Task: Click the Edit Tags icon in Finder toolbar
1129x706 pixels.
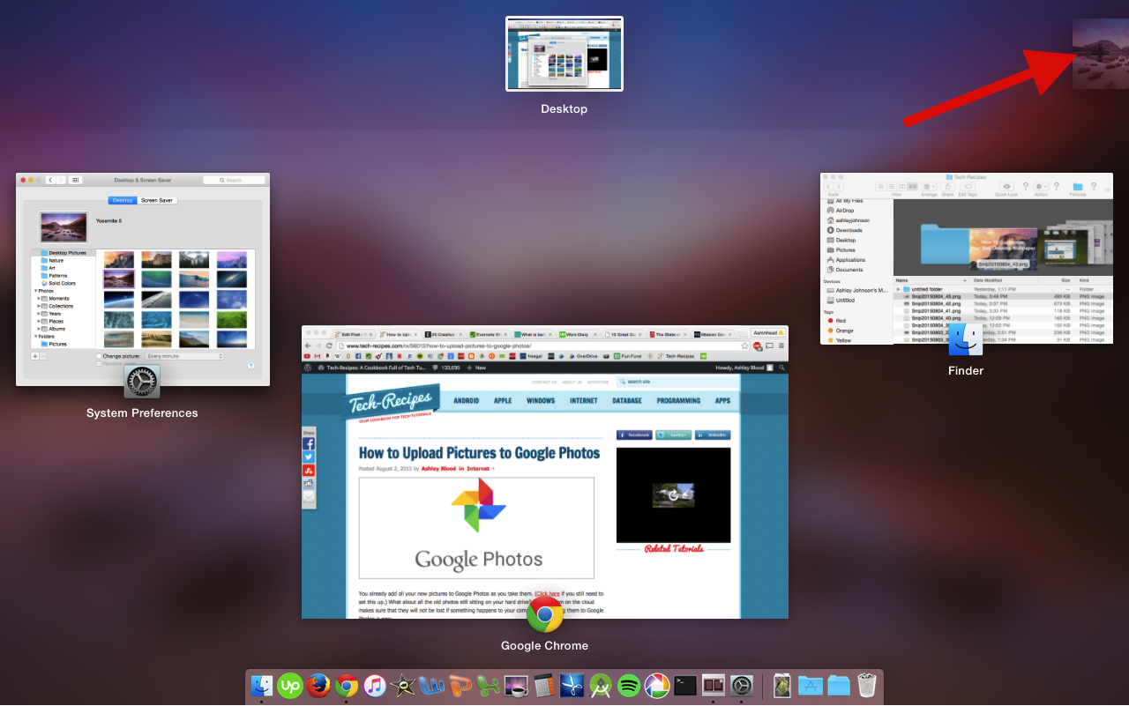Action: click(968, 186)
